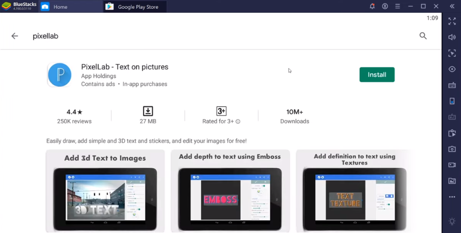461x233 pixels.
Task: Click the phone rotate icon in sidebar
Action: coord(452,101)
